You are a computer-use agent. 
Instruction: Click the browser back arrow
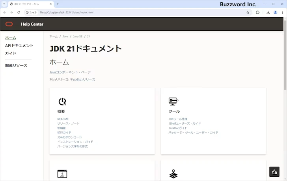coord(5,13)
